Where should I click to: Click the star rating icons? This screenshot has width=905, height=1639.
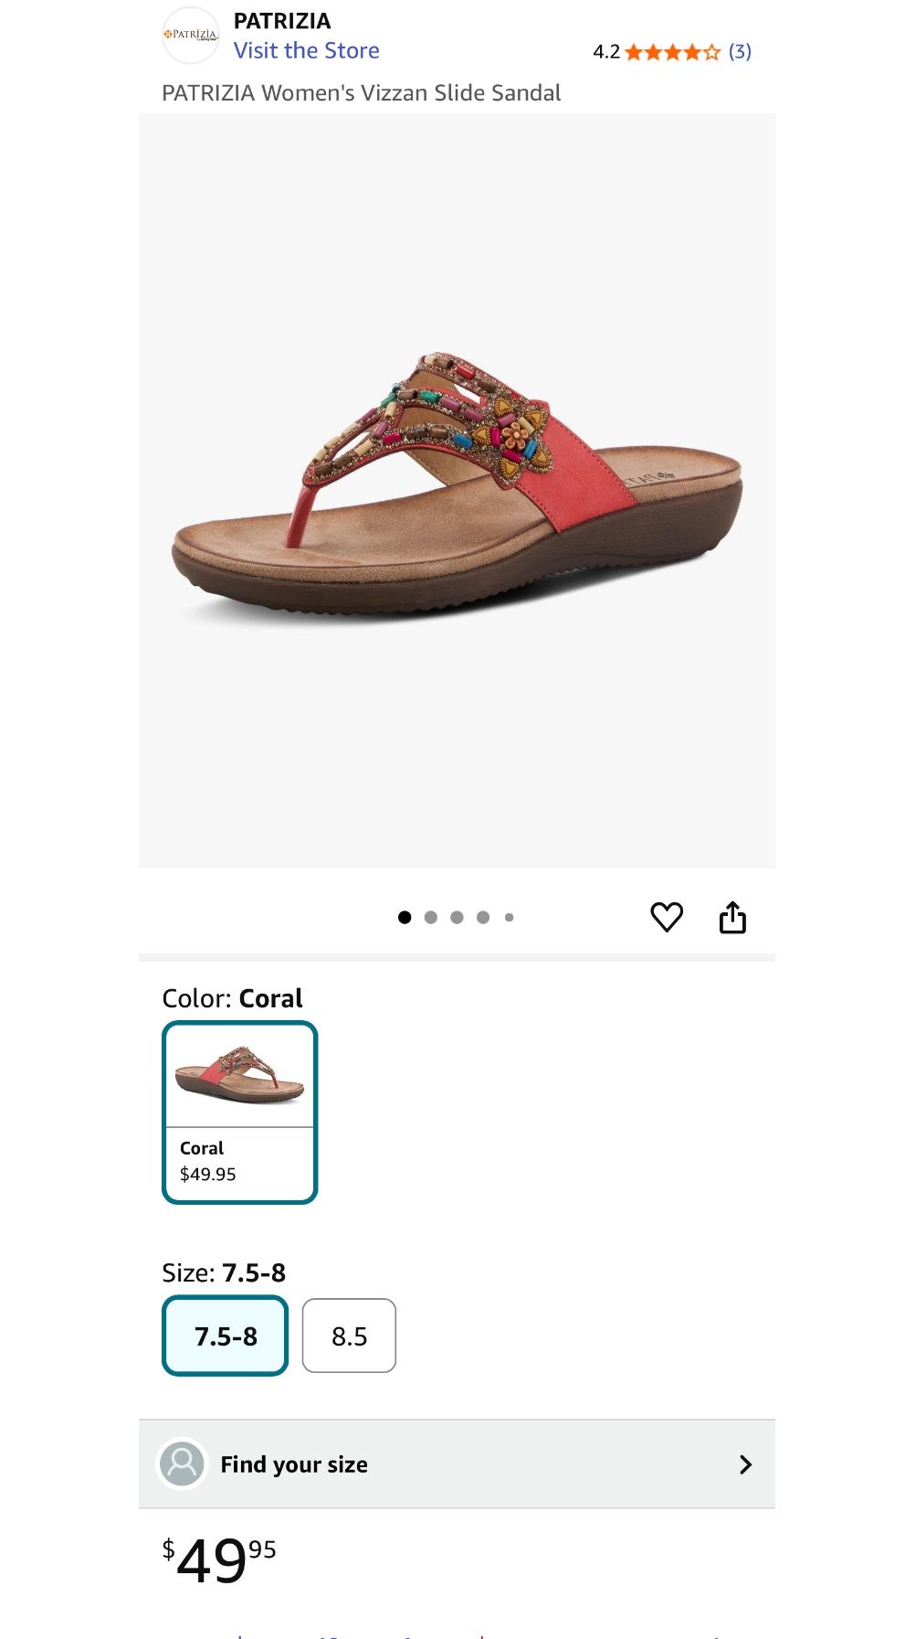673,52
